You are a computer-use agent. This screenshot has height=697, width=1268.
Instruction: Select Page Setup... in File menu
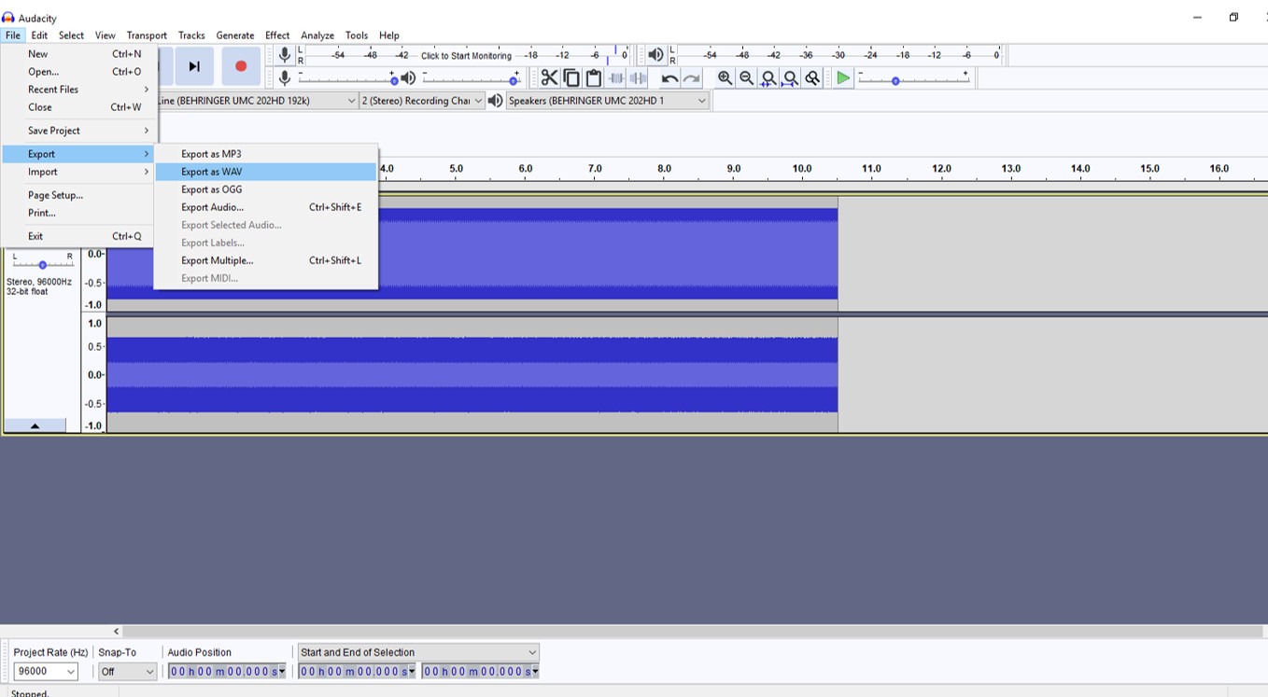[78, 195]
